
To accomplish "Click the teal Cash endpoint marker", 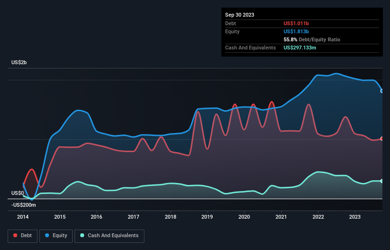I will [x=382, y=181].
